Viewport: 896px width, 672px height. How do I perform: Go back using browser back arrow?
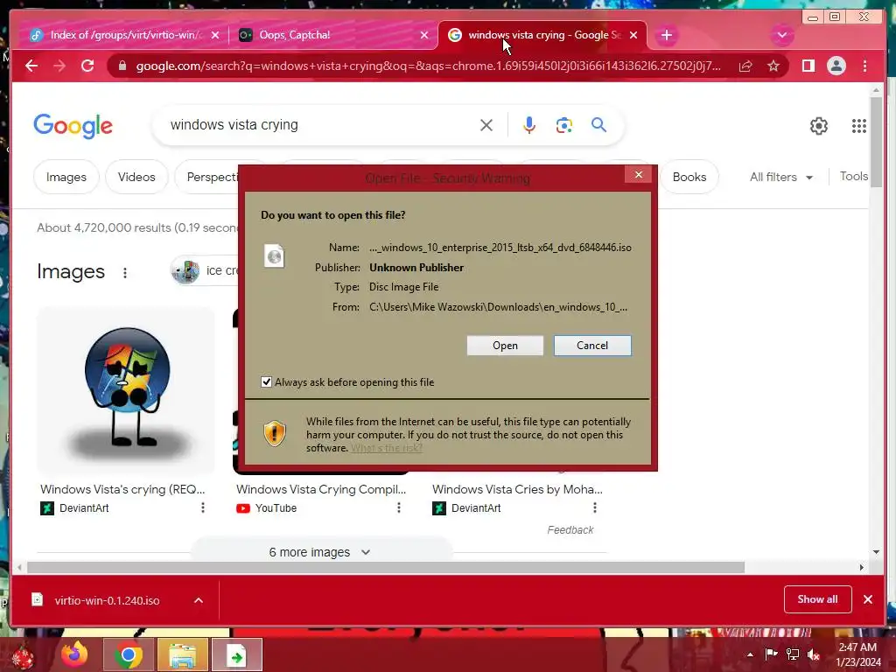(31, 66)
